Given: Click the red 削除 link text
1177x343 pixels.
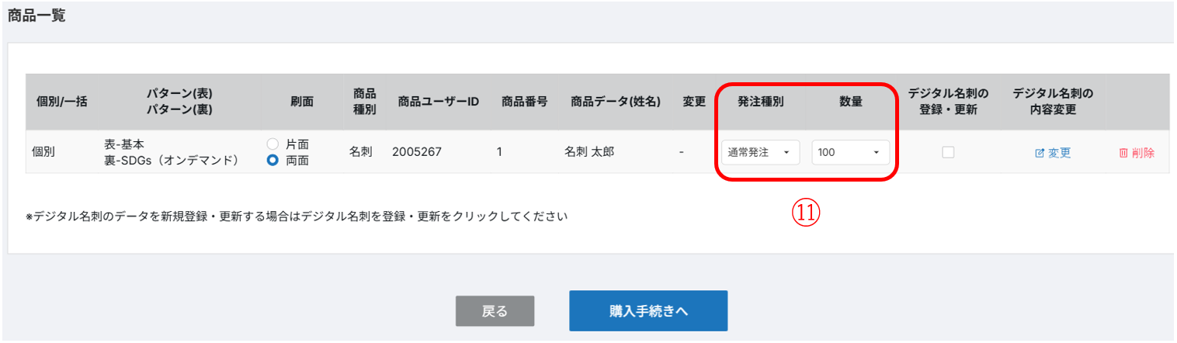Looking at the screenshot, I should click(x=1143, y=153).
